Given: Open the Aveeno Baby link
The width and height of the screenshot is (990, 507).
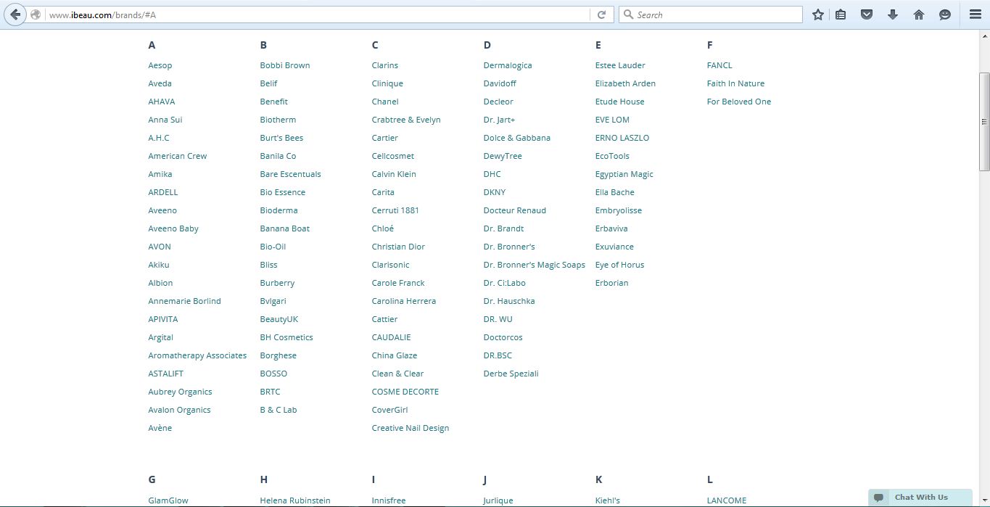Looking at the screenshot, I should [173, 228].
